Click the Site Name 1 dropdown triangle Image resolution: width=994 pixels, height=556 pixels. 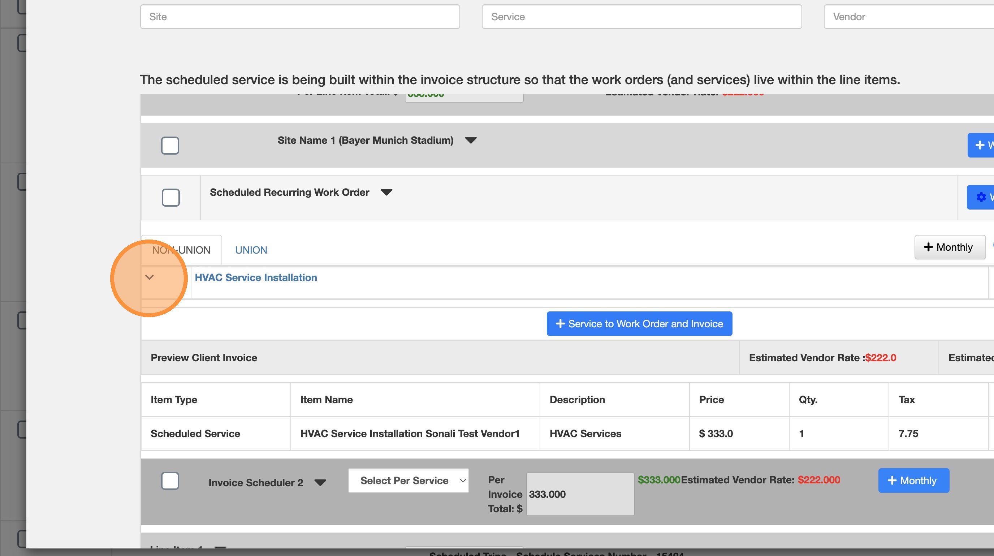[470, 140]
